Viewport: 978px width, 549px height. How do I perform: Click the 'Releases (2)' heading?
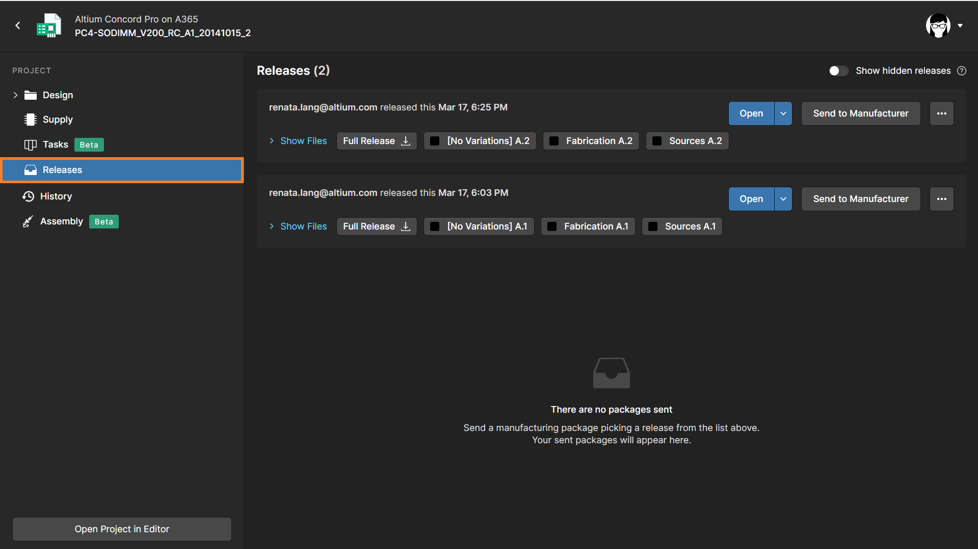click(x=293, y=71)
